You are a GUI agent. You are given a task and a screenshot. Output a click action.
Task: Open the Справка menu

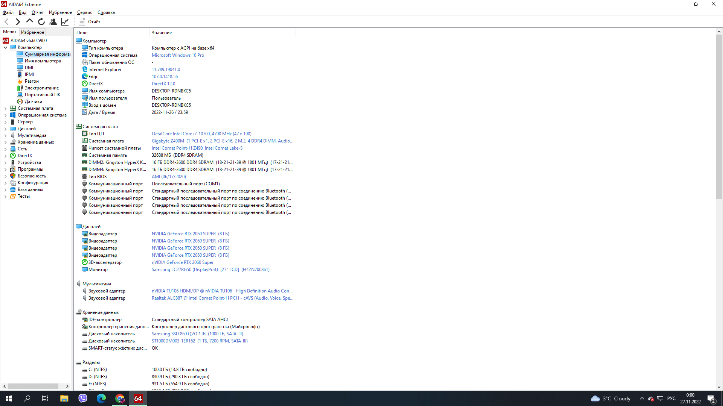coord(106,12)
